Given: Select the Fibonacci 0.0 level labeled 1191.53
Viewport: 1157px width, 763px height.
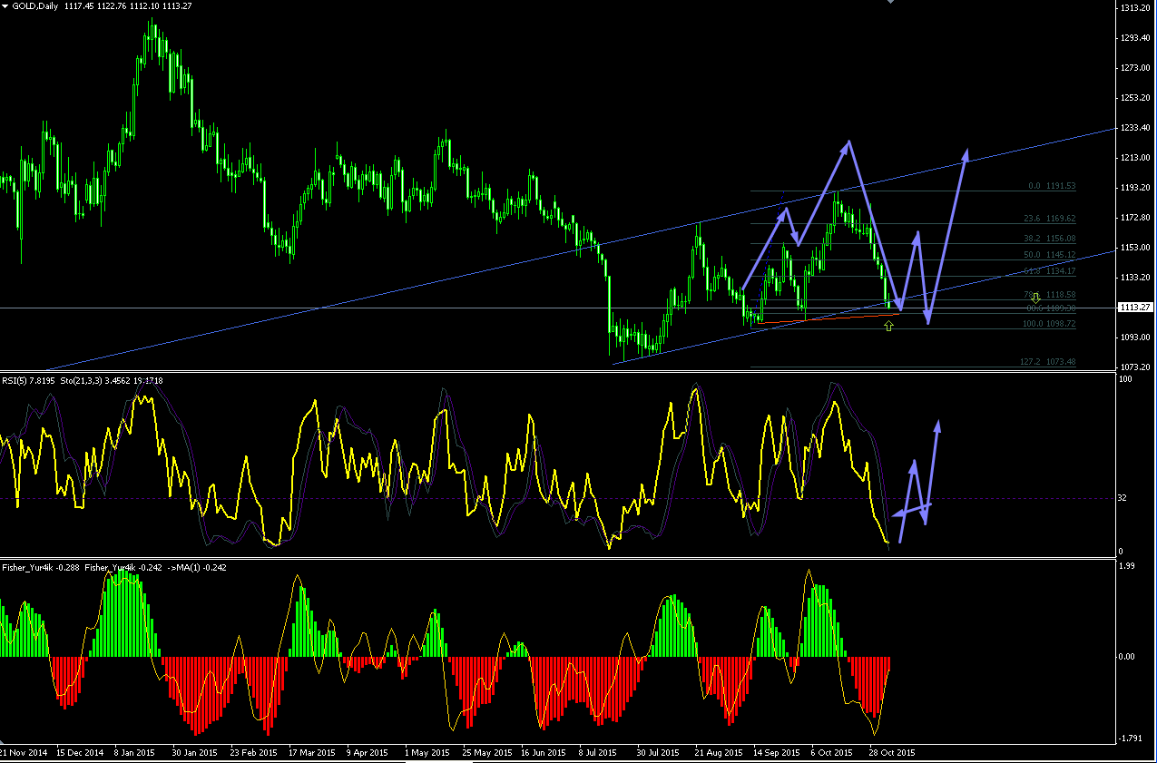Looking at the screenshot, I should [x=1052, y=186].
